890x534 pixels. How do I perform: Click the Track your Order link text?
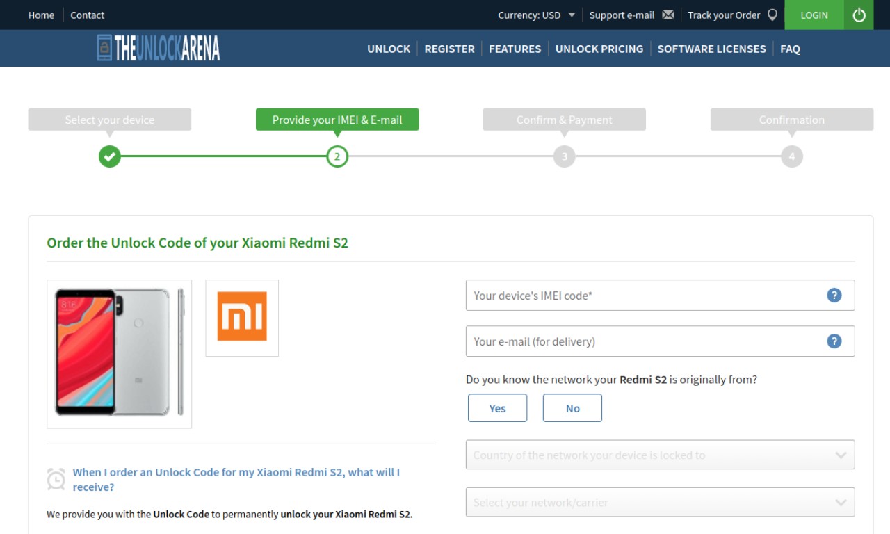point(724,15)
